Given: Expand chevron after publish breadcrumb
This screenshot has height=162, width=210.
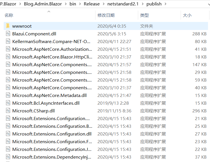Looking at the screenshot, I should (x=165, y=4).
